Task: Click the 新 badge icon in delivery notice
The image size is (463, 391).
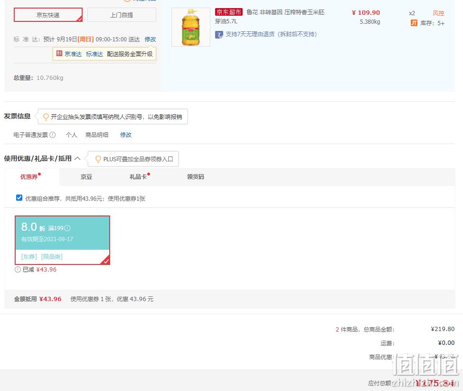Action: pos(59,54)
